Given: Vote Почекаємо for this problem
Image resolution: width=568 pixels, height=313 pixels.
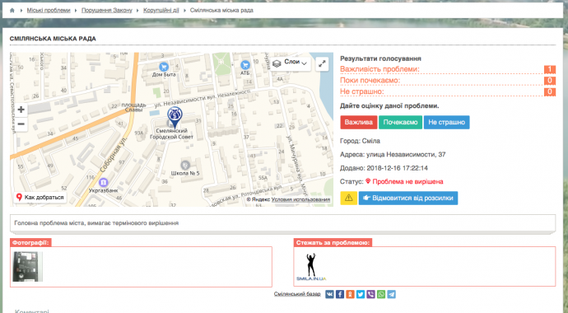Looking at the screenshot, I should click(x=400, y=123).
